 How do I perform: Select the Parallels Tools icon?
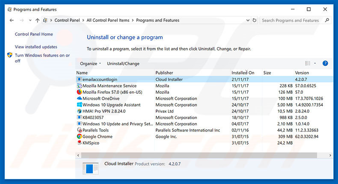click(x=79, y=130)
